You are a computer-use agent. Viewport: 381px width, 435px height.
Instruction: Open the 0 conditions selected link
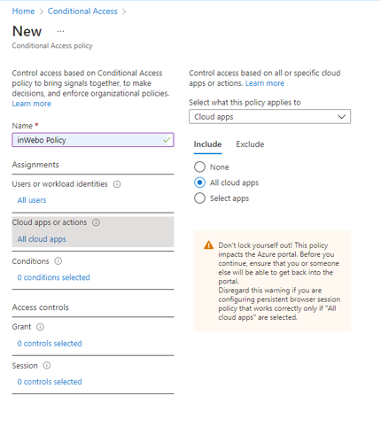click(54, 277)
